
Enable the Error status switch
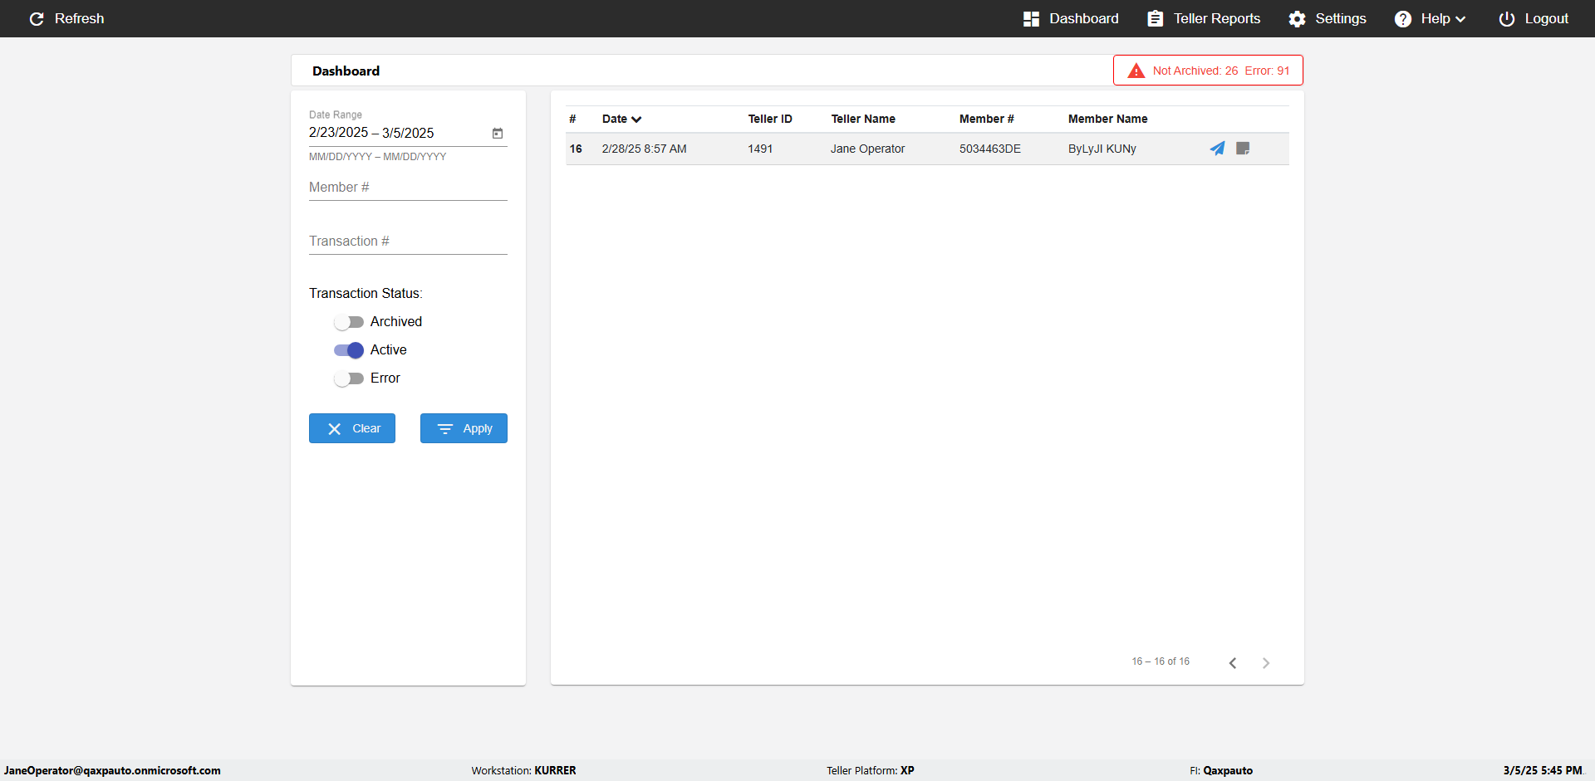pos(349,378)
